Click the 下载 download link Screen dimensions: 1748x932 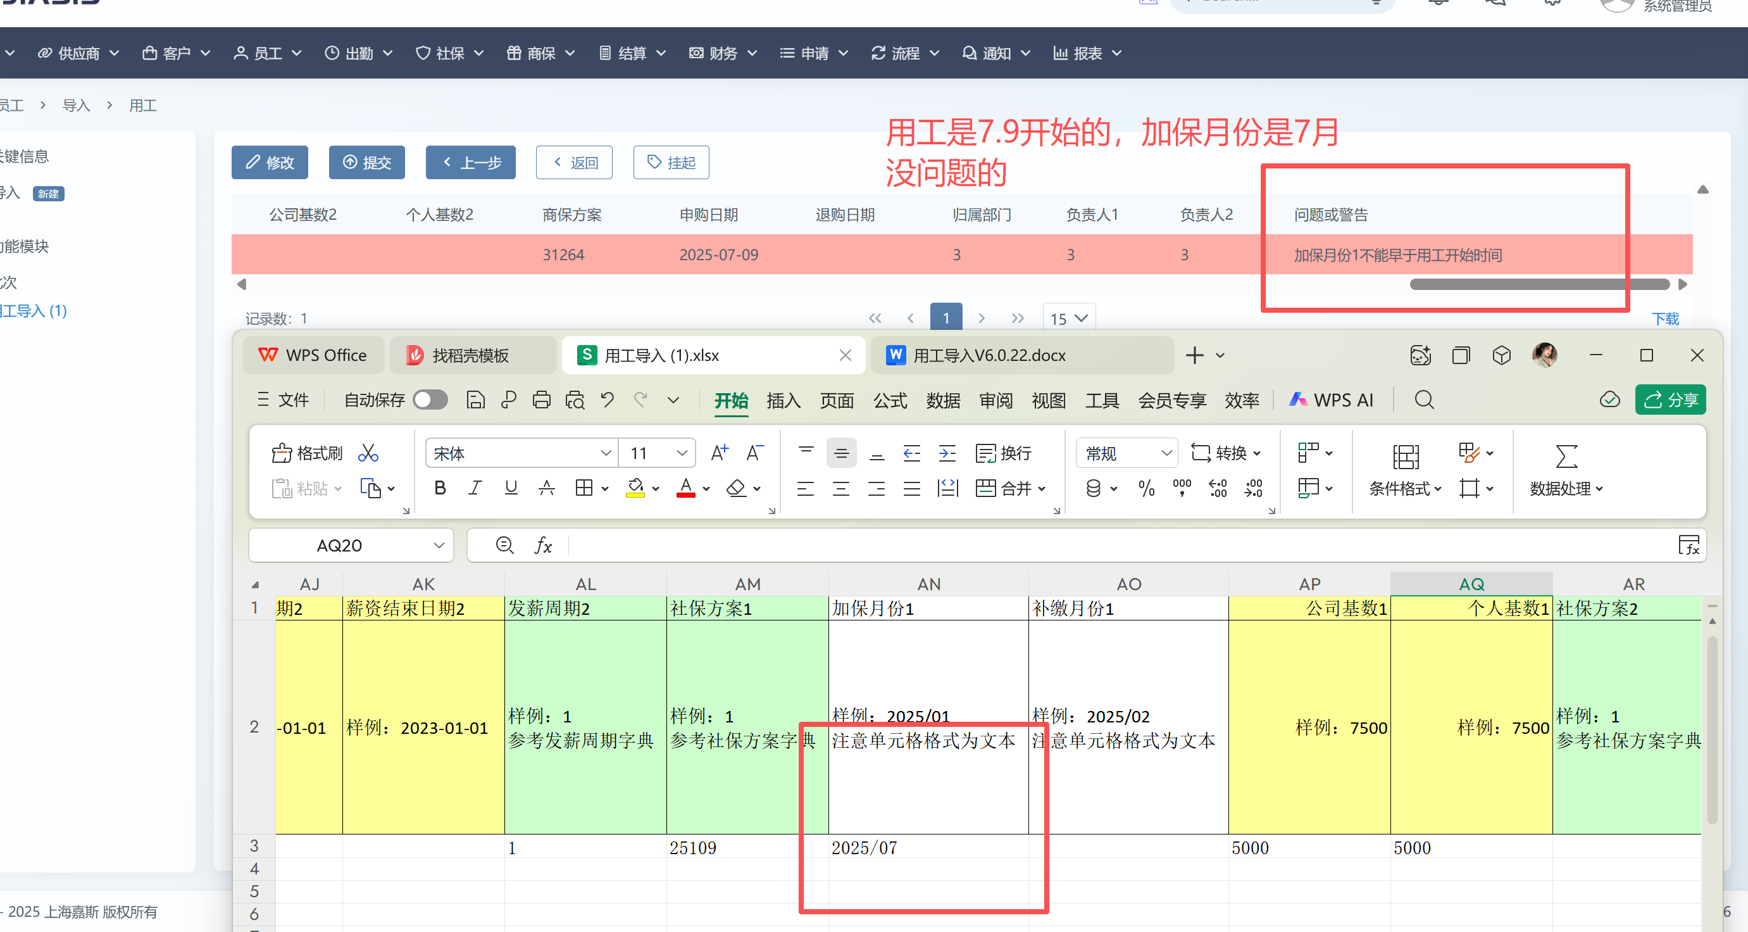(x=1664, y=318)
